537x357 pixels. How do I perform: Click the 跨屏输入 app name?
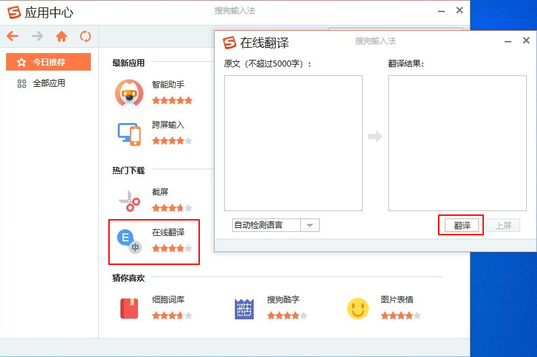tap(168, 124)
